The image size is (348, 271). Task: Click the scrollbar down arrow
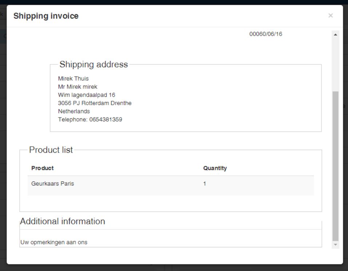(335, 245)
